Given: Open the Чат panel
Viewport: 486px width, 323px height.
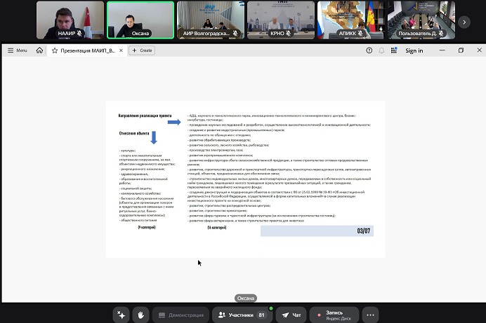Looking at the screenshot, I should (291, 315).
